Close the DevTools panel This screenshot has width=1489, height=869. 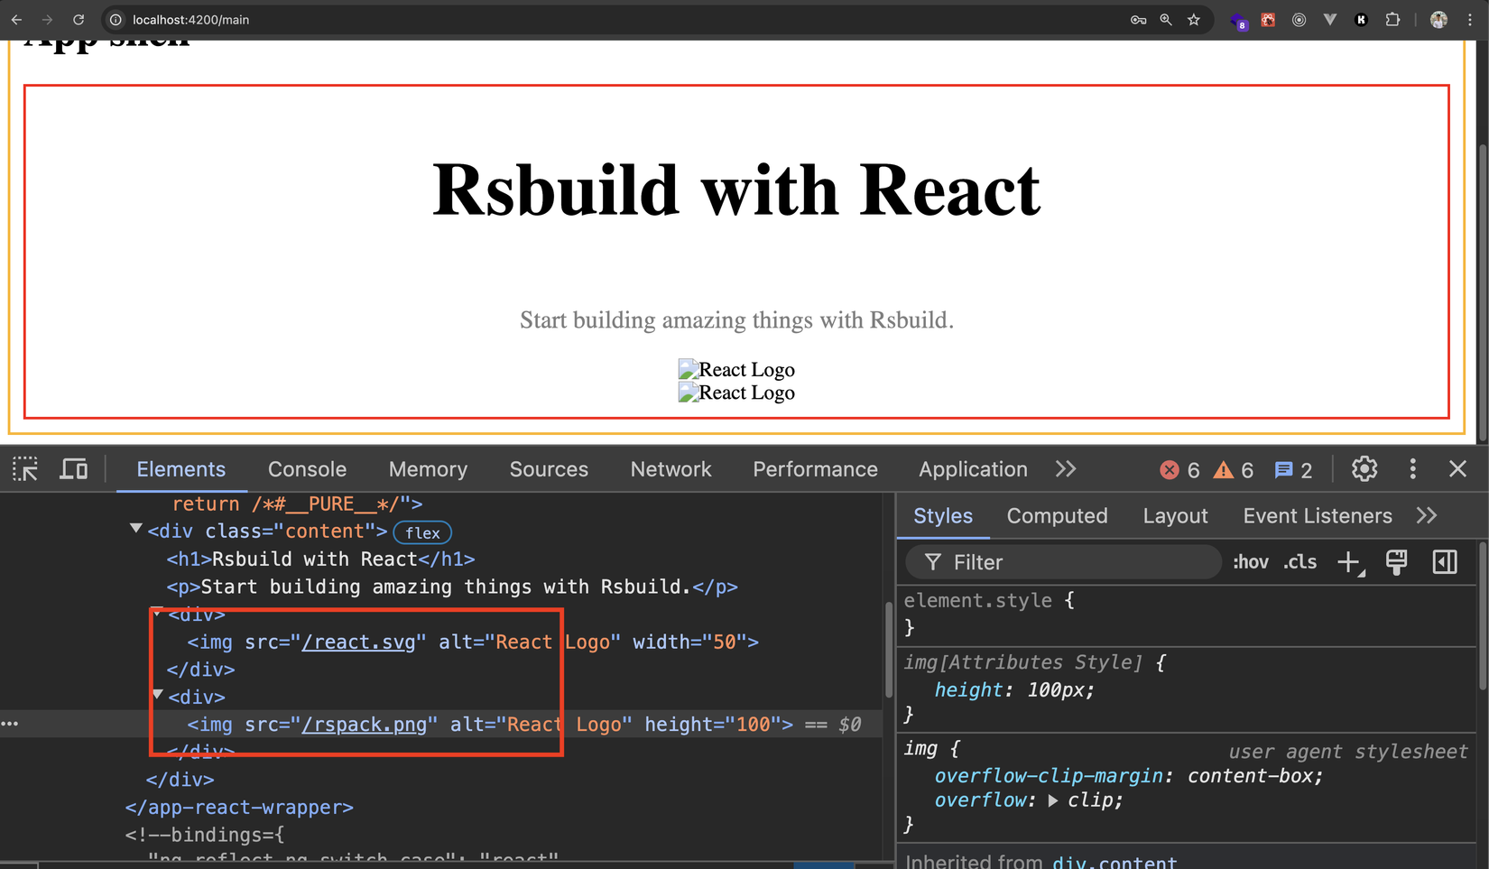(1457, 469)
